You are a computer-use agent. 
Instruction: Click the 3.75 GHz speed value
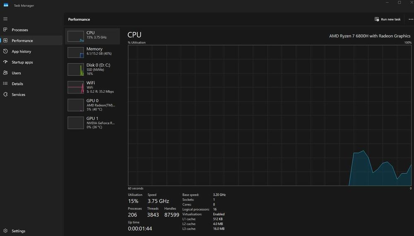click(x=158, y=201)
